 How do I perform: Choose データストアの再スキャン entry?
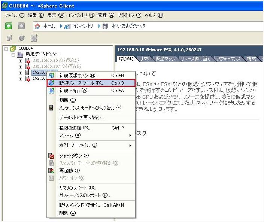(91, 118)
